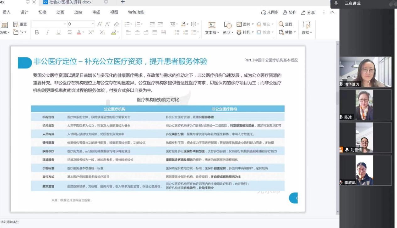Click the strikethrough icon

point(69,32)
